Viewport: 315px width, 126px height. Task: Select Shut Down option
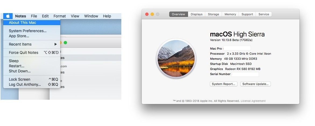click(20, 71)
